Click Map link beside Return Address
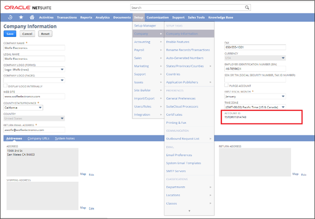This screenshot has width=315, height=219. (x=296, y=174)
